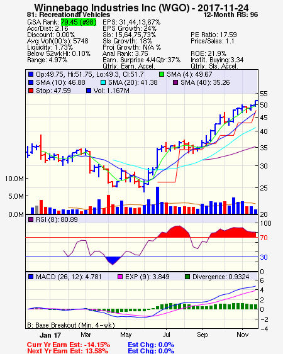Click the 'EPS Growth: 24%' text
This screenshot has height=354, width=283.
(x=130, y=28)
